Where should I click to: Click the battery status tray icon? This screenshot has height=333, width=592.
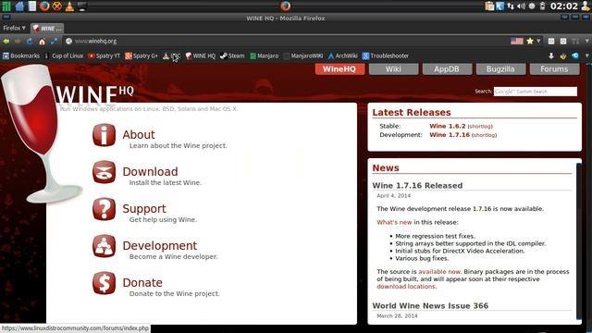543,6
